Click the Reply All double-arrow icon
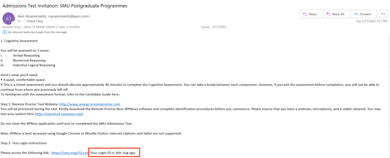 click(x=328, y=14)
